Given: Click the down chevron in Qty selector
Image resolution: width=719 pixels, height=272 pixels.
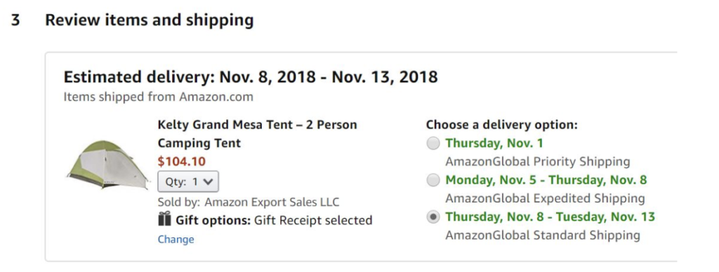Looking at the screenshot, I should (x=208, y=181).
